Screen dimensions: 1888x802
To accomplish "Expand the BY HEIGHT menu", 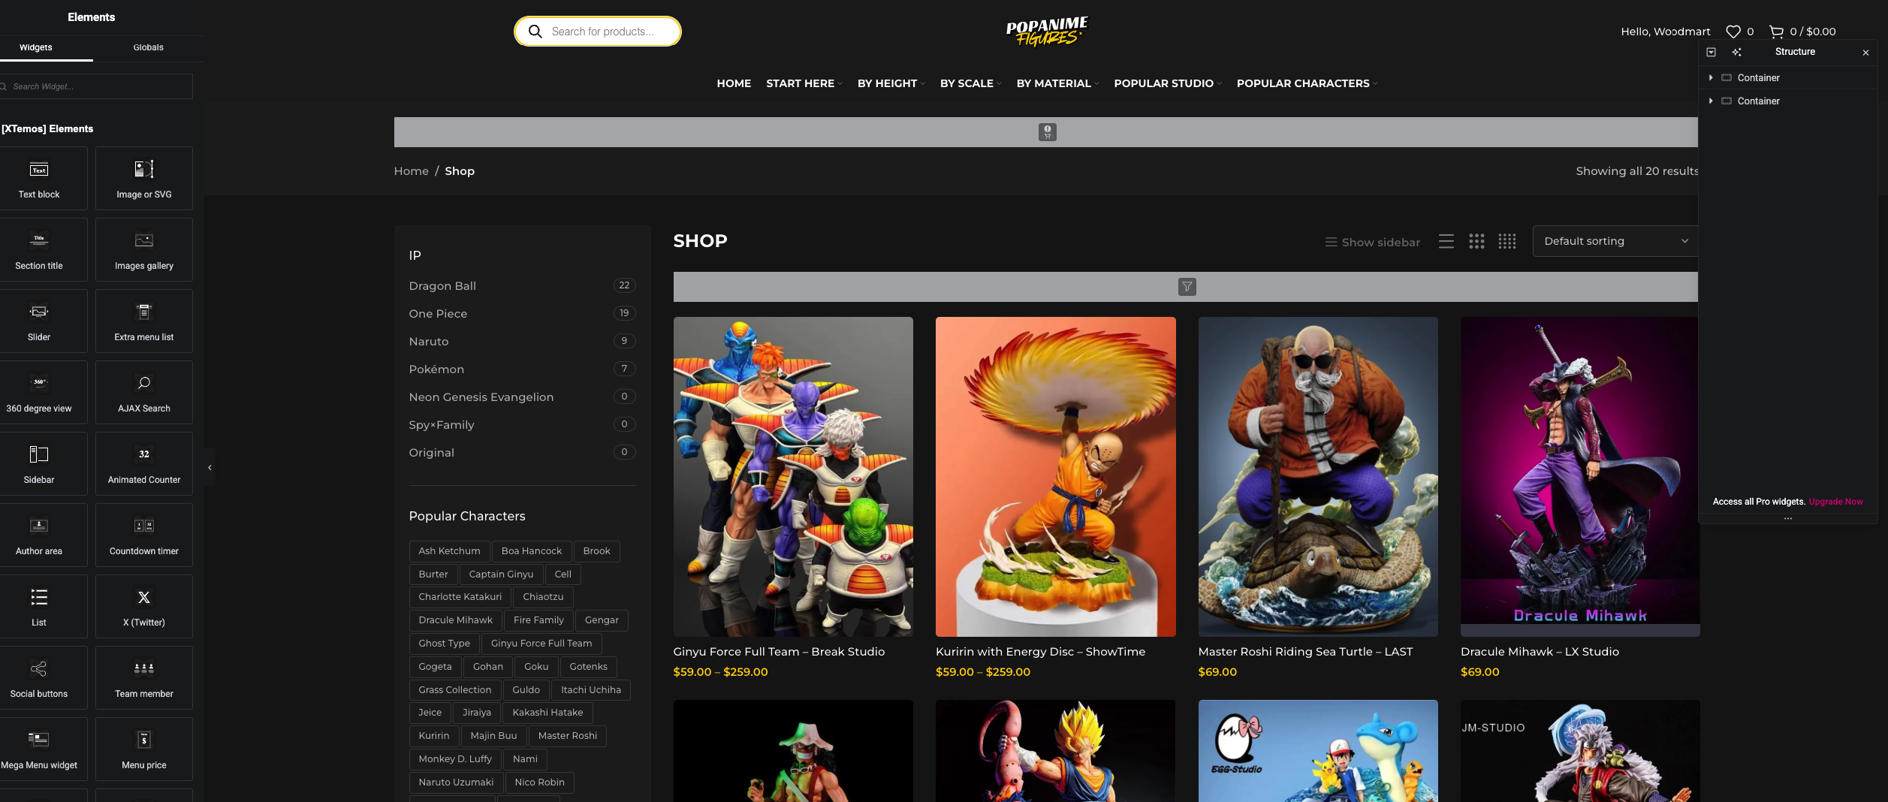I will click(x=891, y=83).
